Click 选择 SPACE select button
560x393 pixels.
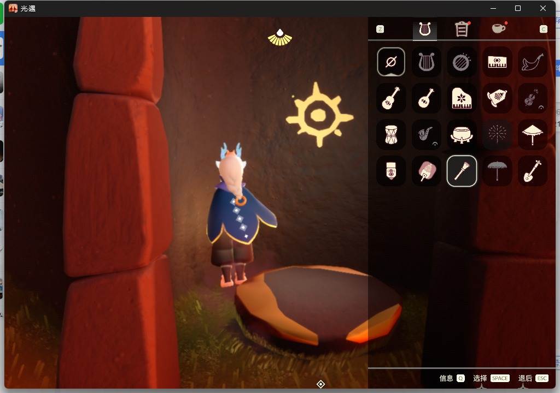pyautogui.click(x=491, y=378)
